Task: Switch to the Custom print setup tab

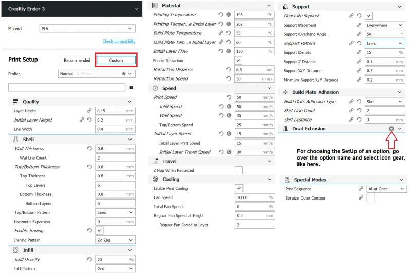Action: pos(116,60)
